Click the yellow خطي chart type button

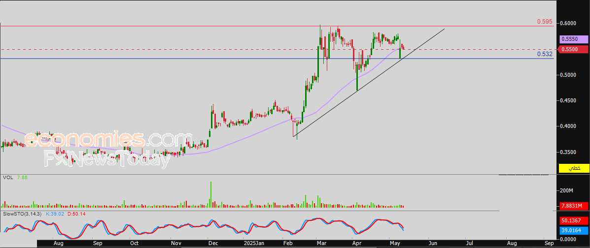click(573, 168)
